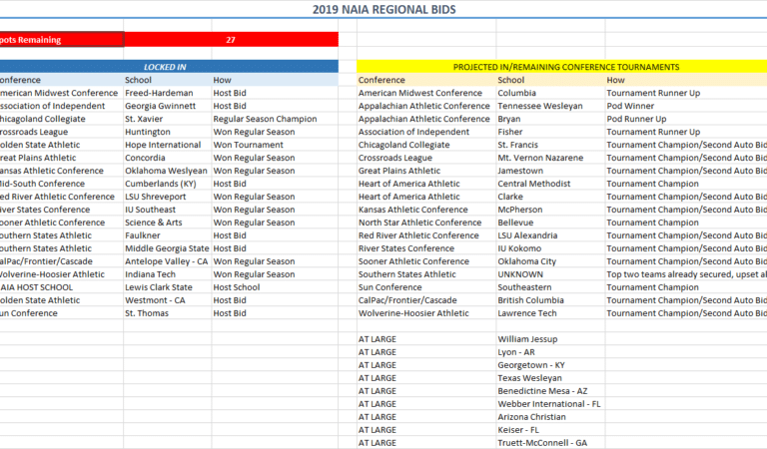
Task: Click the "2019 NAIA REGIONAL BIDS" title cell
Action: [383, 10]
